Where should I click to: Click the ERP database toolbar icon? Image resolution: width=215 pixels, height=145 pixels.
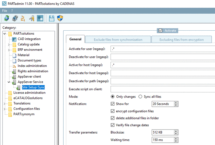pyautogui.click(x=15, y=18)
